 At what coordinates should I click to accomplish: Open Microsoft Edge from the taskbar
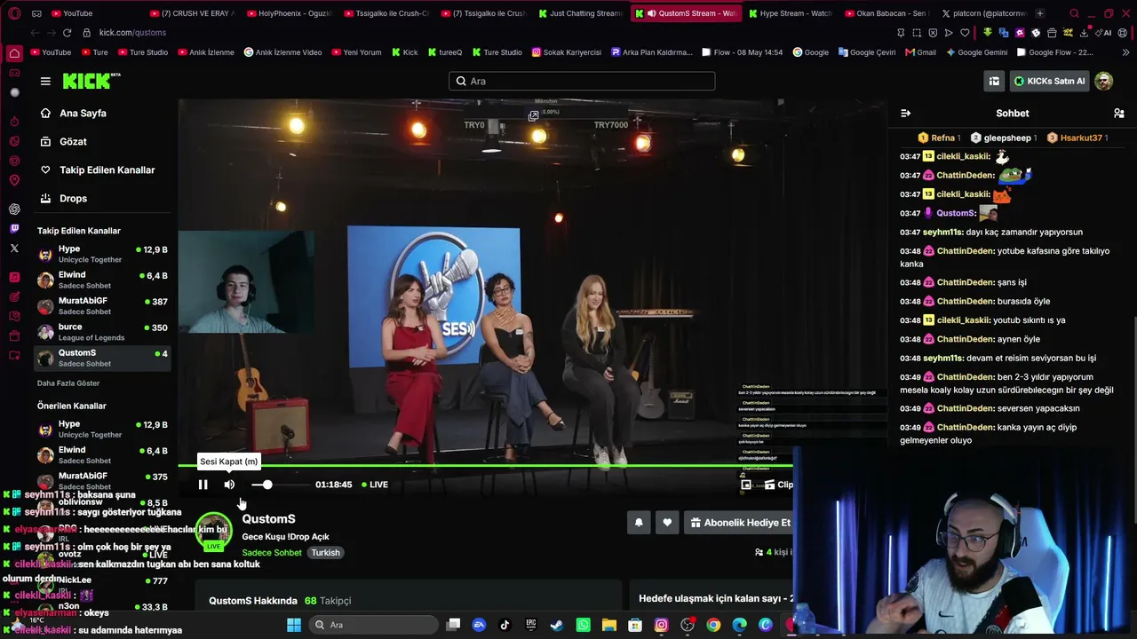point(739,625)
